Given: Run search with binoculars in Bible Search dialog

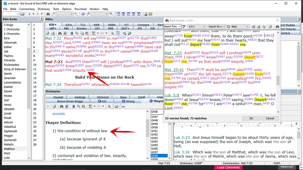Looking at the screenshot, I should coord(277,27).
